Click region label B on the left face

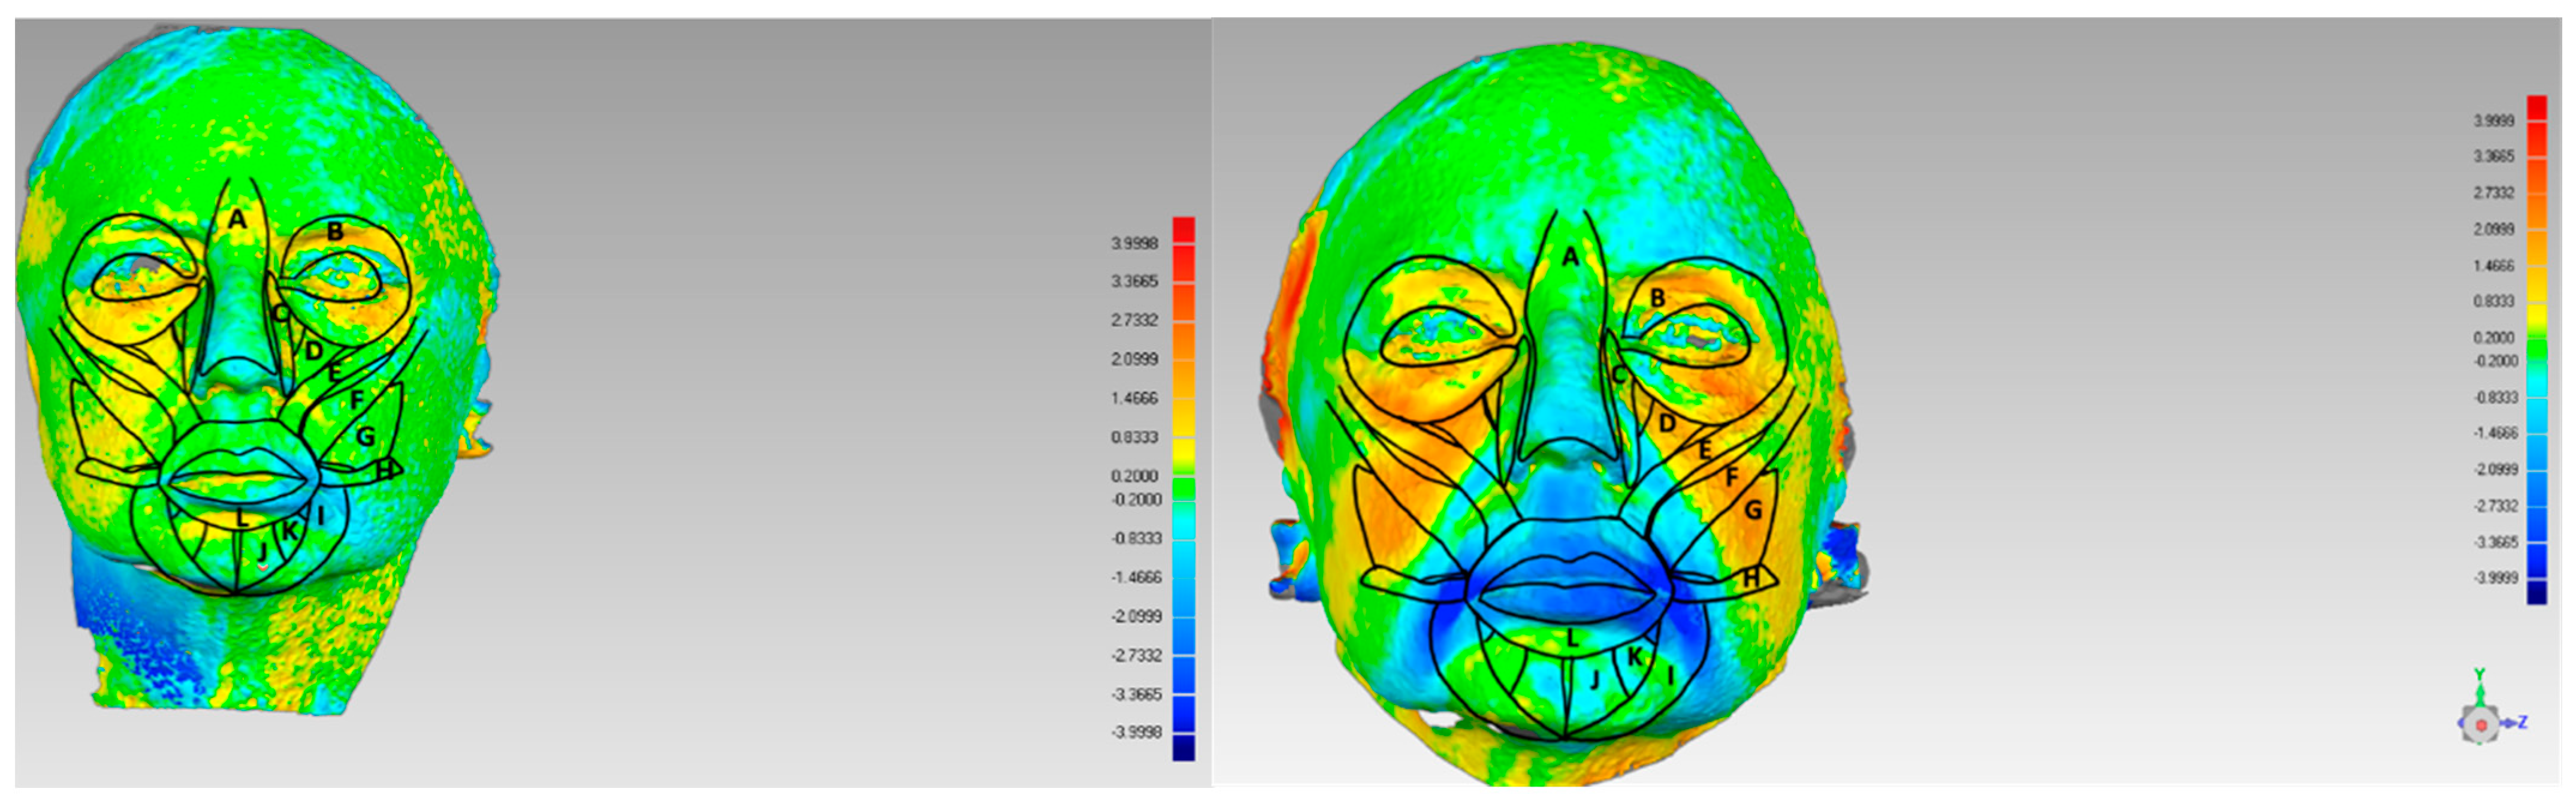[335, 231]
